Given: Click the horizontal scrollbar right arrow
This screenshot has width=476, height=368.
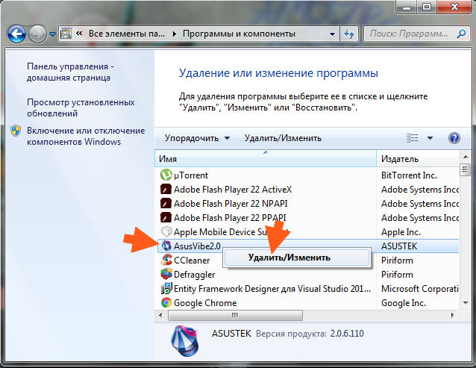Looking at the screenshot, I should click(452, 315).
